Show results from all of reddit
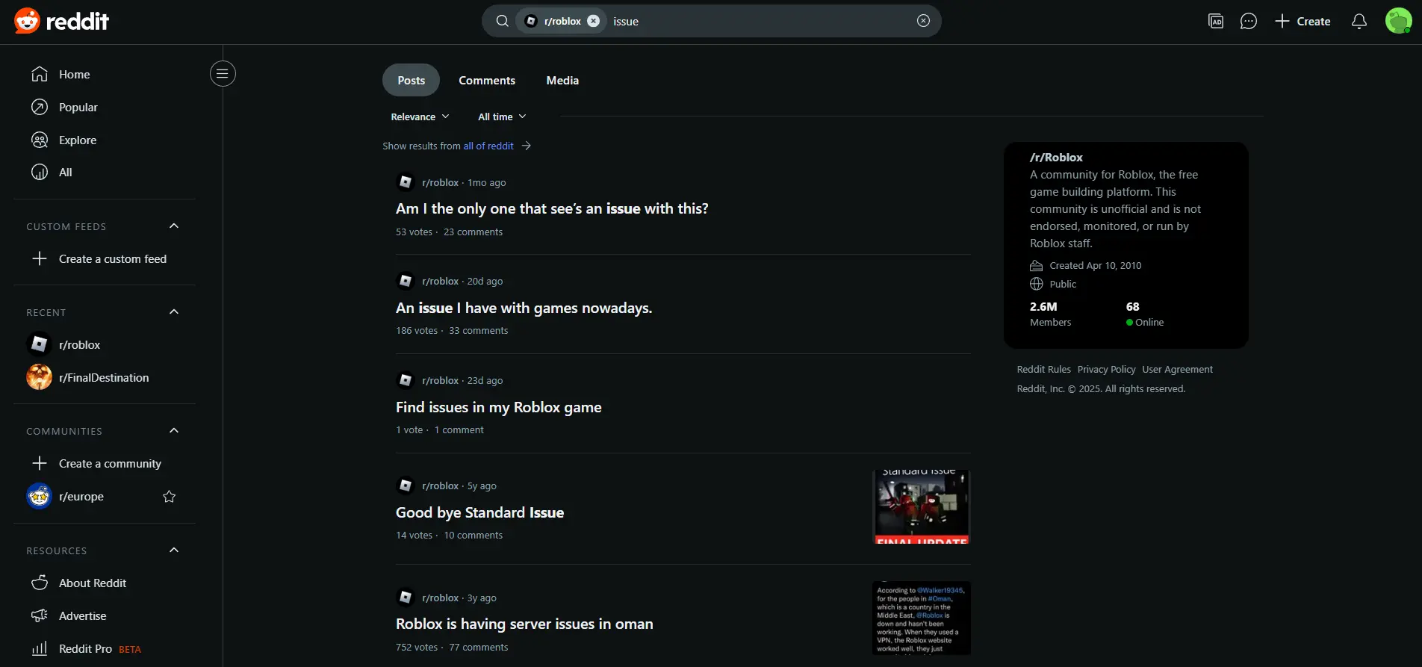1422x667 pixels. [x=488, y=146]
